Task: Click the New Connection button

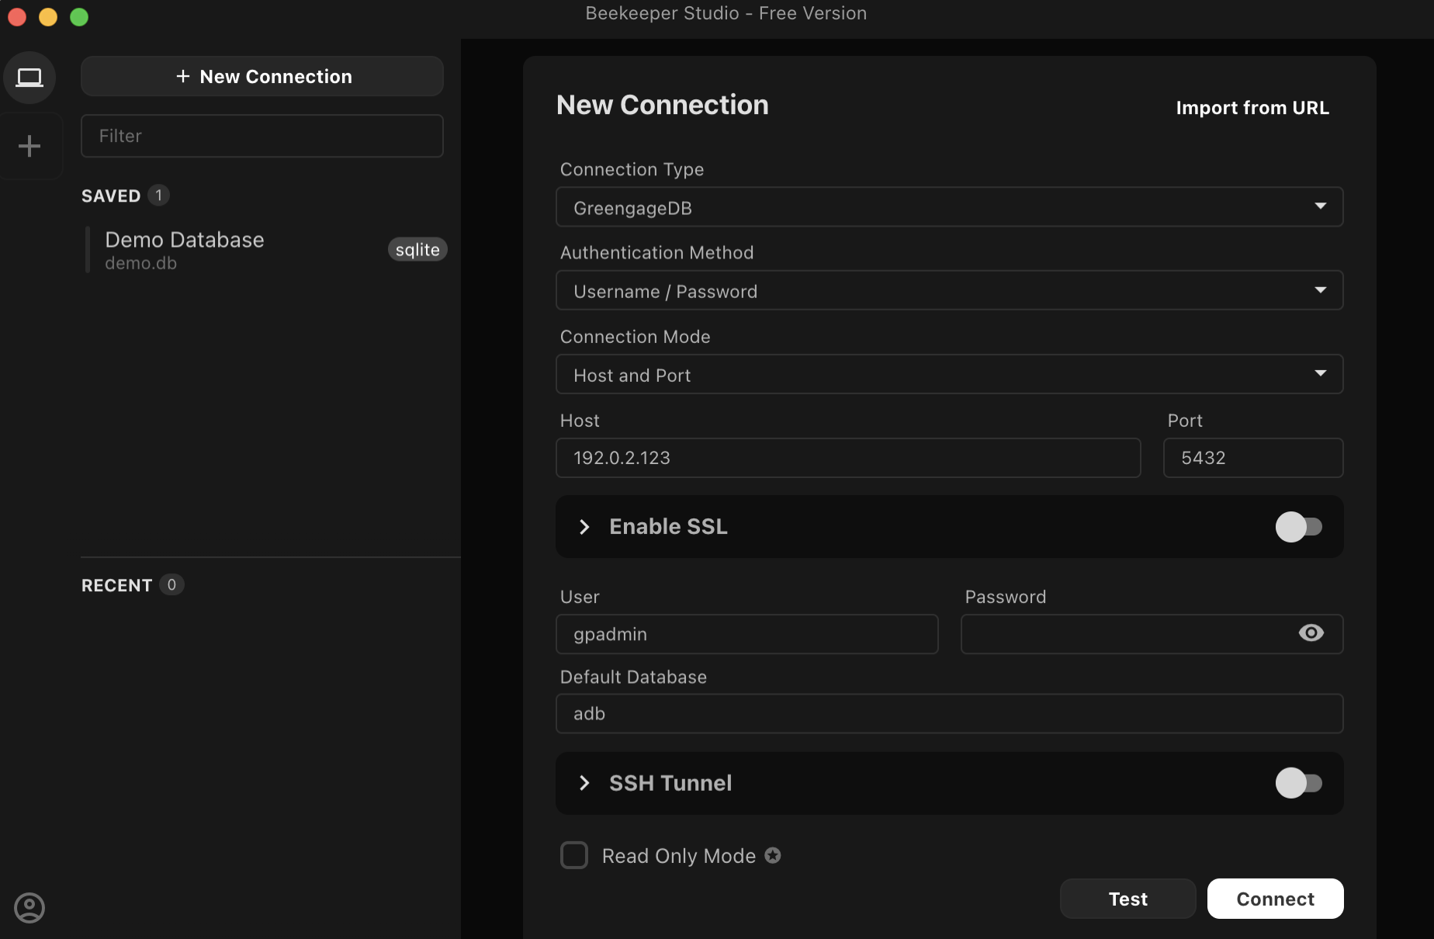Action: click(262, 76)
